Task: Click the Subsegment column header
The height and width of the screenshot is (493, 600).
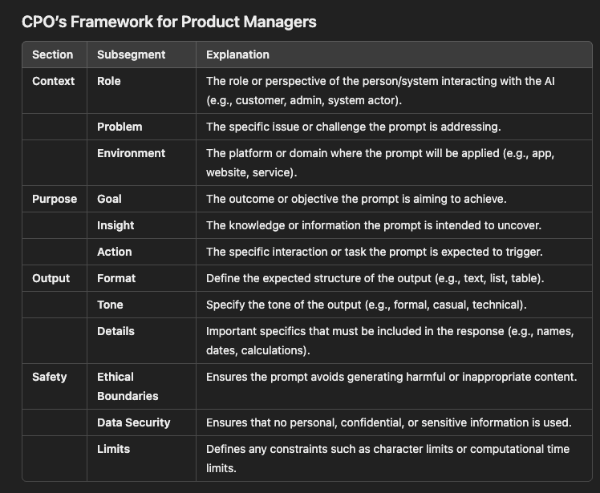Action: click(x=131, y=55)
